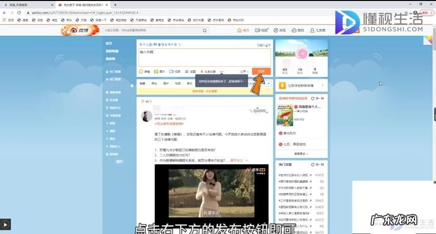
Task: Click the umbrella cartoon trend thumbnail
Action: coord(285,116)
